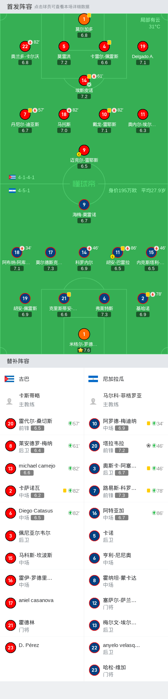The image size is (168, 699).
Task: Tap Cuba flag next to 古巴
Action: (9, 379)
